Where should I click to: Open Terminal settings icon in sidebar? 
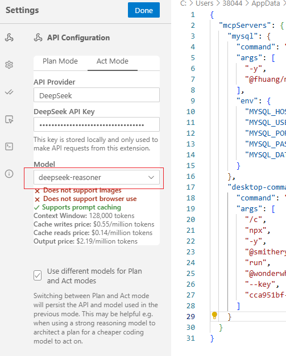coord(9,146)
